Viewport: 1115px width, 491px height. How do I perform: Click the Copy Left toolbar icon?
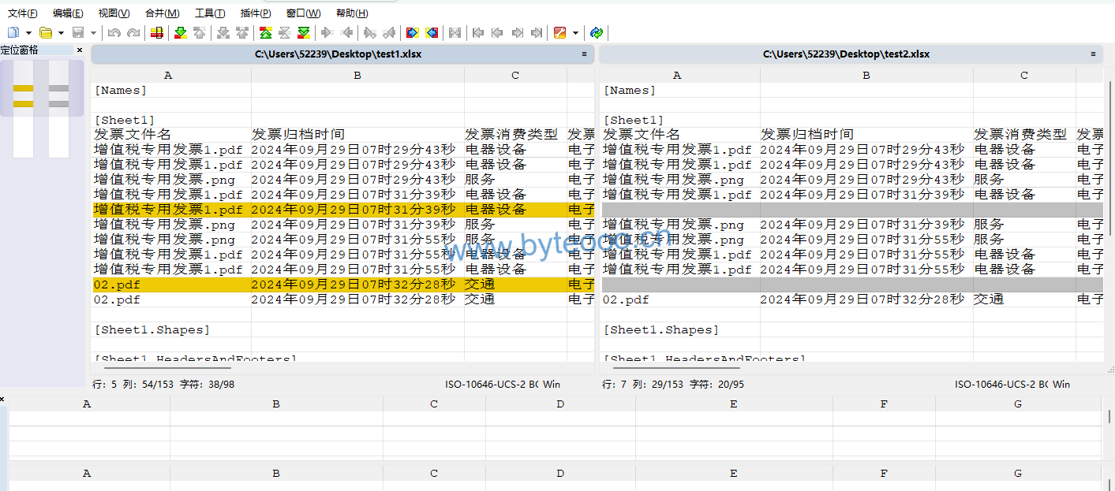point(346,32)
